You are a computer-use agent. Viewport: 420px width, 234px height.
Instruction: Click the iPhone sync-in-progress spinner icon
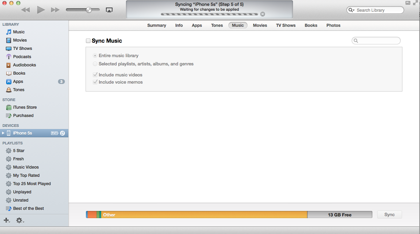[x=62, y=133]
